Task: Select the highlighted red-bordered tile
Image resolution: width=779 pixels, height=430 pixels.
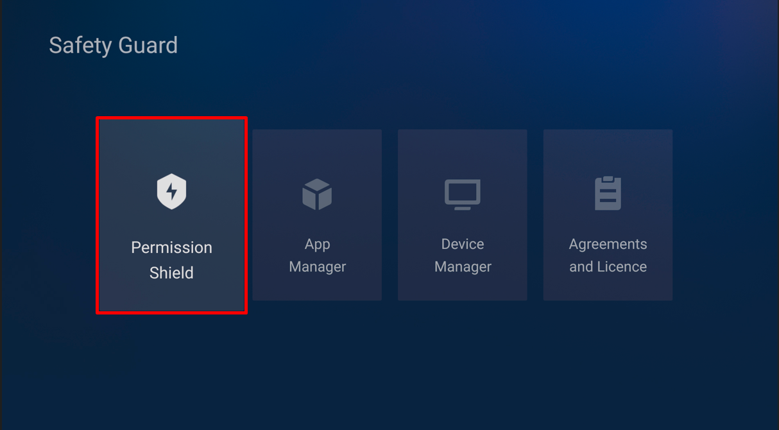Action: [171, 215]
